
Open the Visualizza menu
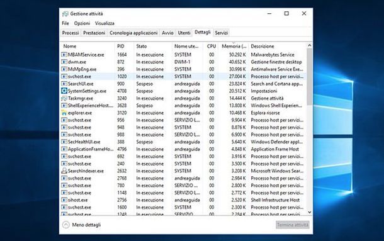tap(104, 23)
